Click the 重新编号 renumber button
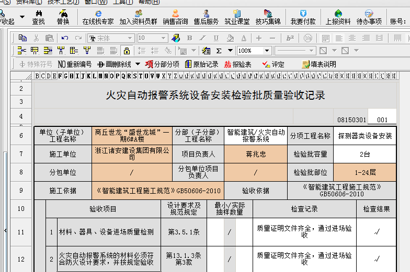 tap(75, 64)
